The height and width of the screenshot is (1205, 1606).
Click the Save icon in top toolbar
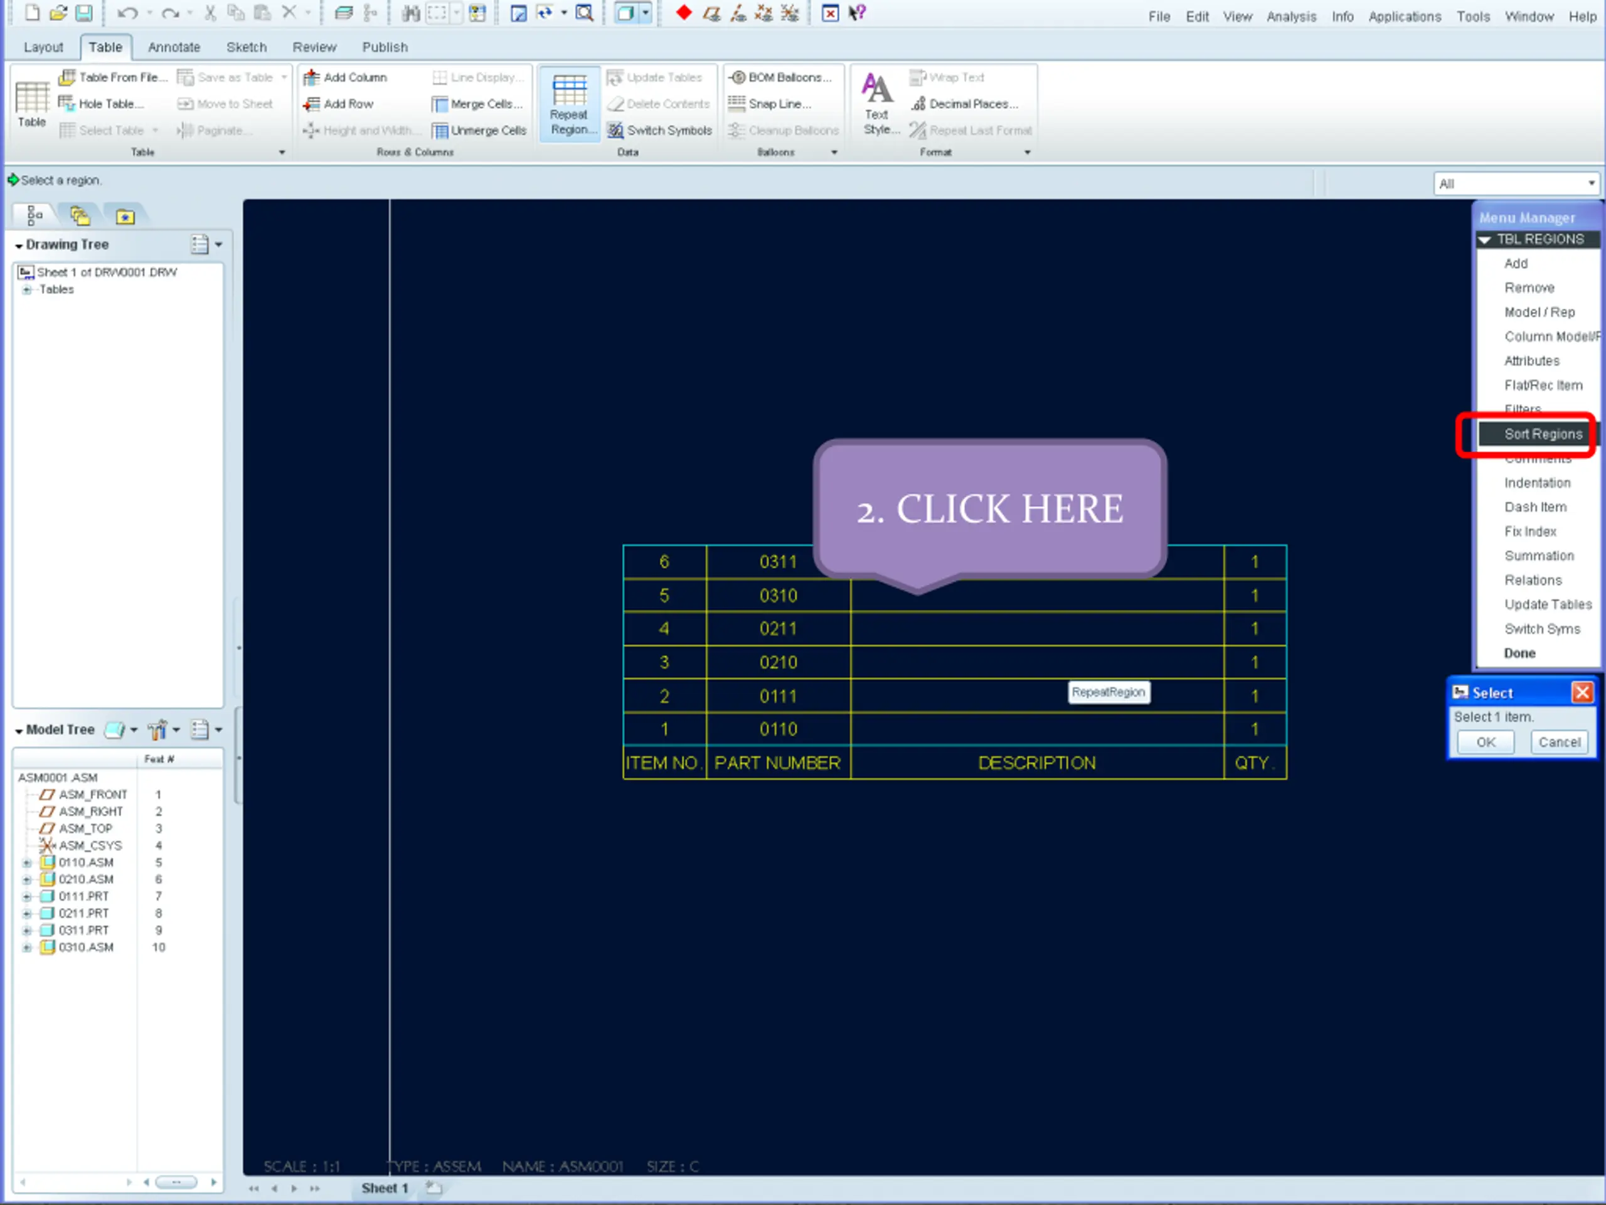(x=84, y=13)
